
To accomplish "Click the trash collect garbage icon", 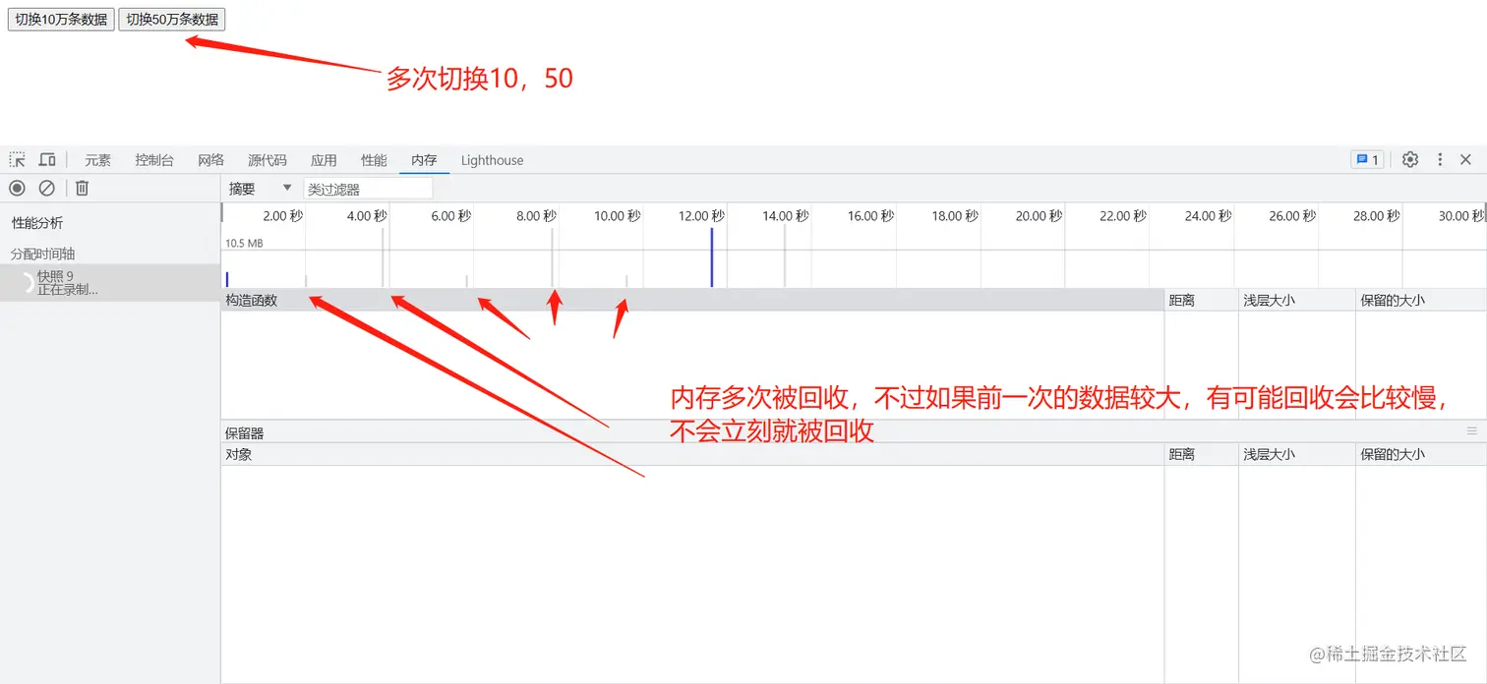I will click(x=83, y=188).
